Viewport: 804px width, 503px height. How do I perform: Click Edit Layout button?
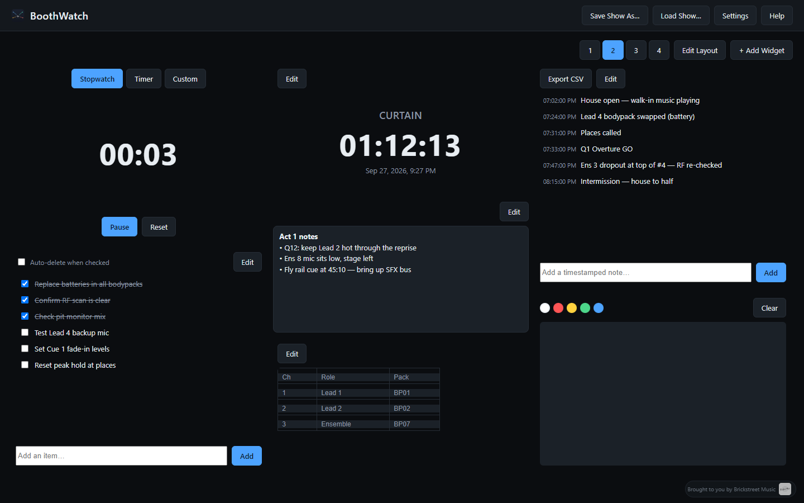click(x=700, y=50)
